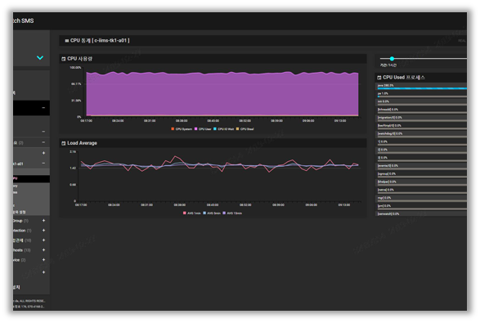Click the [migration/0] process row

click(422, 118)
